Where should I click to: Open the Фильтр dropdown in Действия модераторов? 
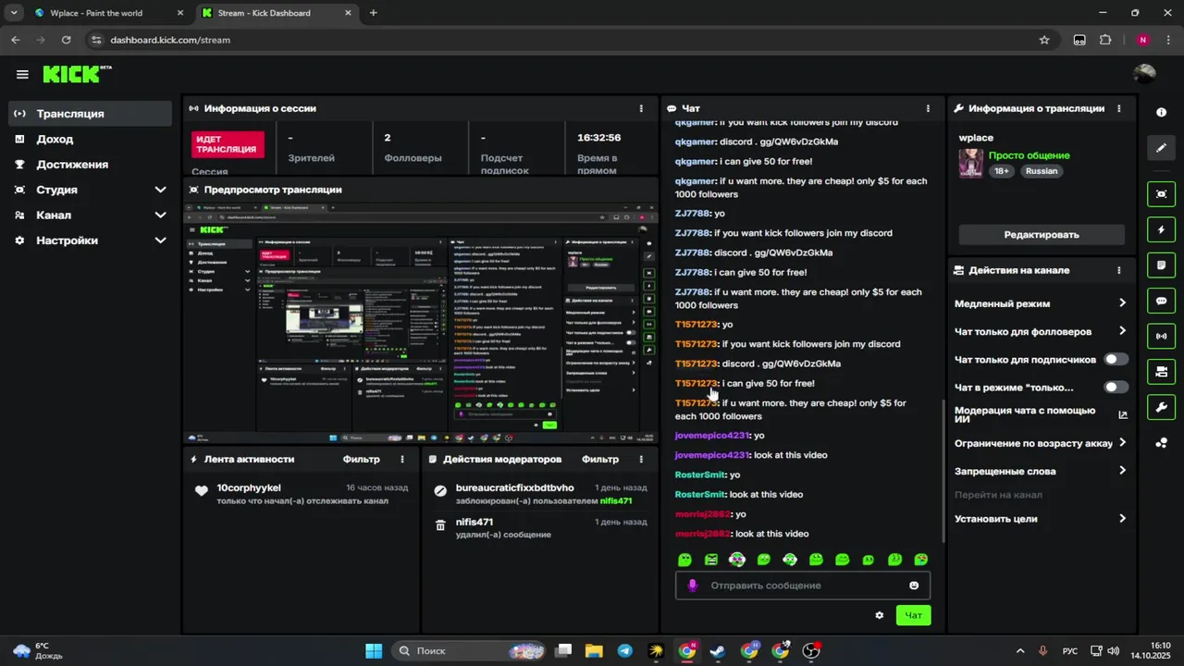(600, 459)
